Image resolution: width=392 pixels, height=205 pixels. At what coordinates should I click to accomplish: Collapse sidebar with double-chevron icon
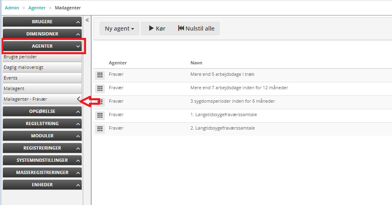(x=87, y=20)
